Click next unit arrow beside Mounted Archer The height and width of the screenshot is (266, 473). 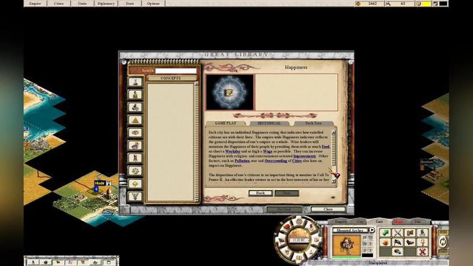[x=371, y=230]
